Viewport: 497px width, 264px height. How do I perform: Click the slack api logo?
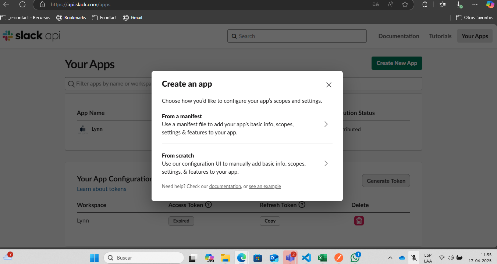coord(31,36)
